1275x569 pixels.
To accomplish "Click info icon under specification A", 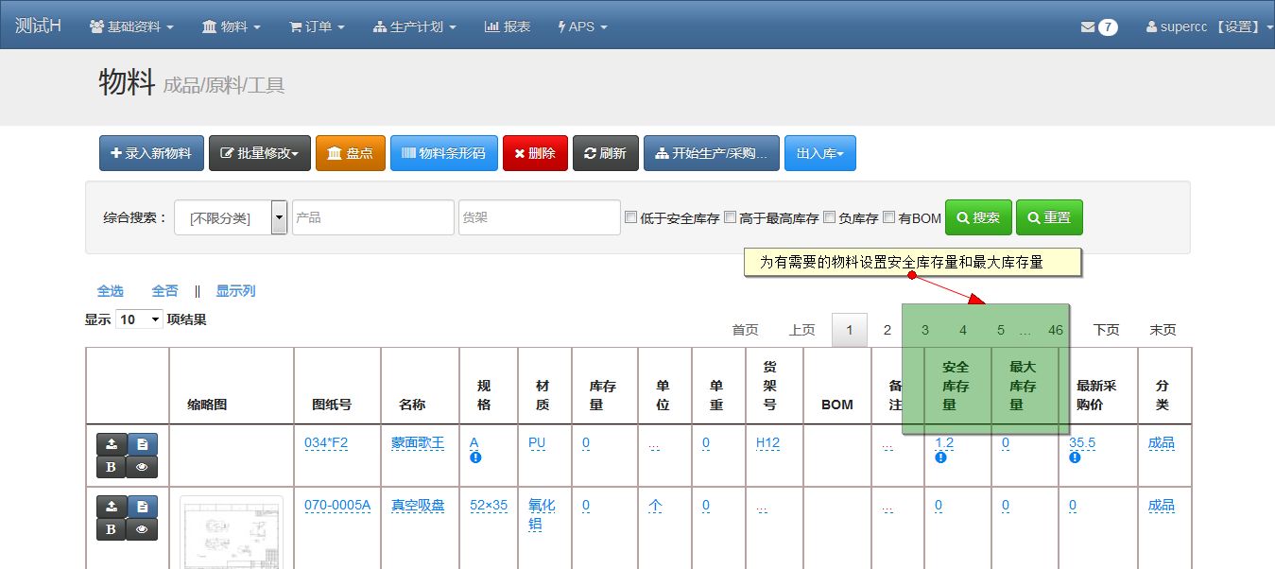I will coord(475,457).
